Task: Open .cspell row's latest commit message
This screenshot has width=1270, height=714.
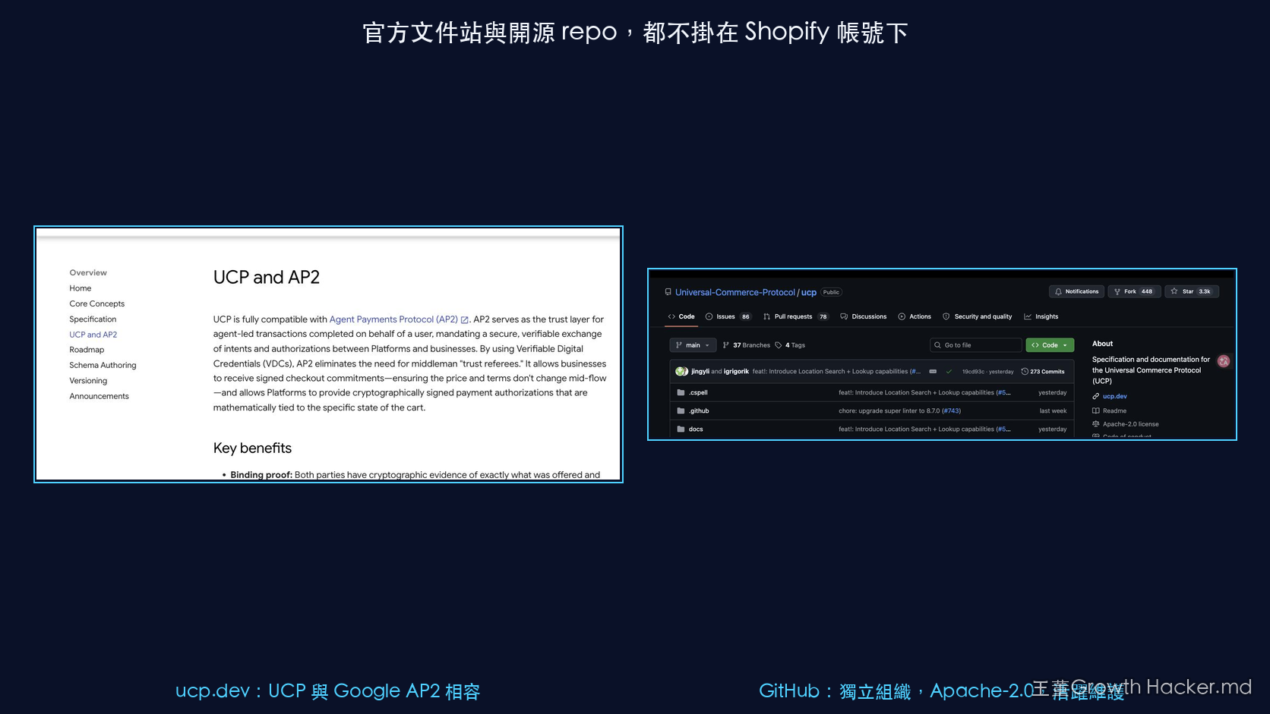Action: (924, 393)
